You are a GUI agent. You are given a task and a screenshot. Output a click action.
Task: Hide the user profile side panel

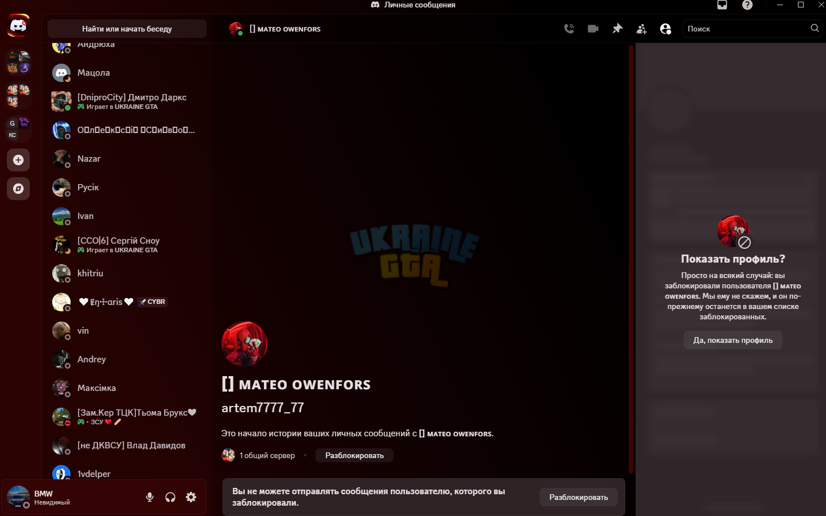coord(665,29)
